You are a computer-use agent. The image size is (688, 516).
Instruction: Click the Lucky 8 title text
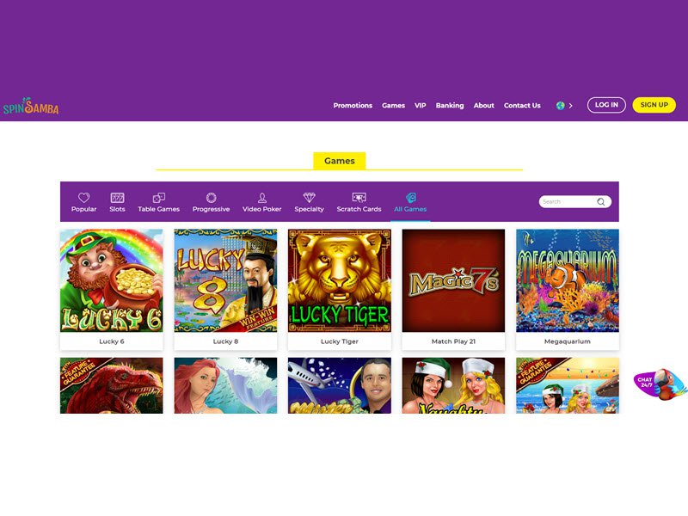(x=225, y=341)
